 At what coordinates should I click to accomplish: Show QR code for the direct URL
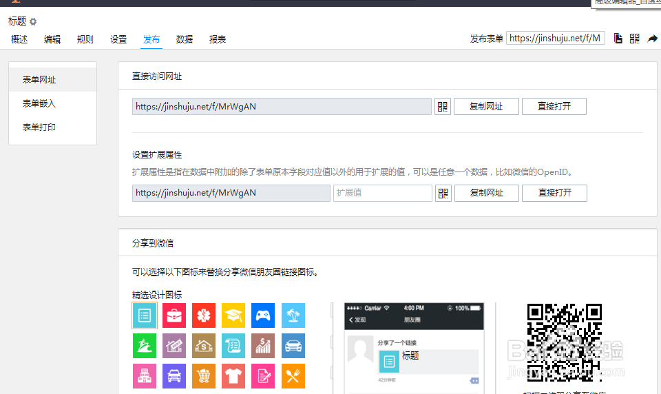tap(443, 106)
